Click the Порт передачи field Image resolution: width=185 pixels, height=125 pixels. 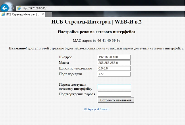point(114,74)
